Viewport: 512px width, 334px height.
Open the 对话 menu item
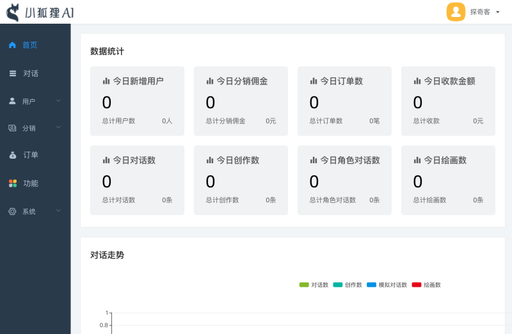pos(35,74)
